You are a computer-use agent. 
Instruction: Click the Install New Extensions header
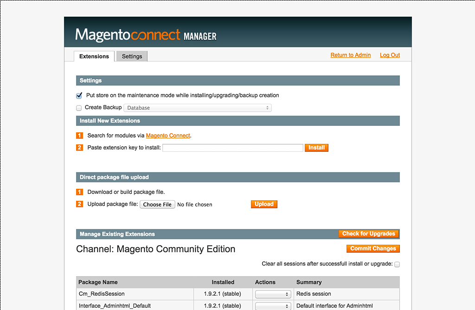pos(238,121)
